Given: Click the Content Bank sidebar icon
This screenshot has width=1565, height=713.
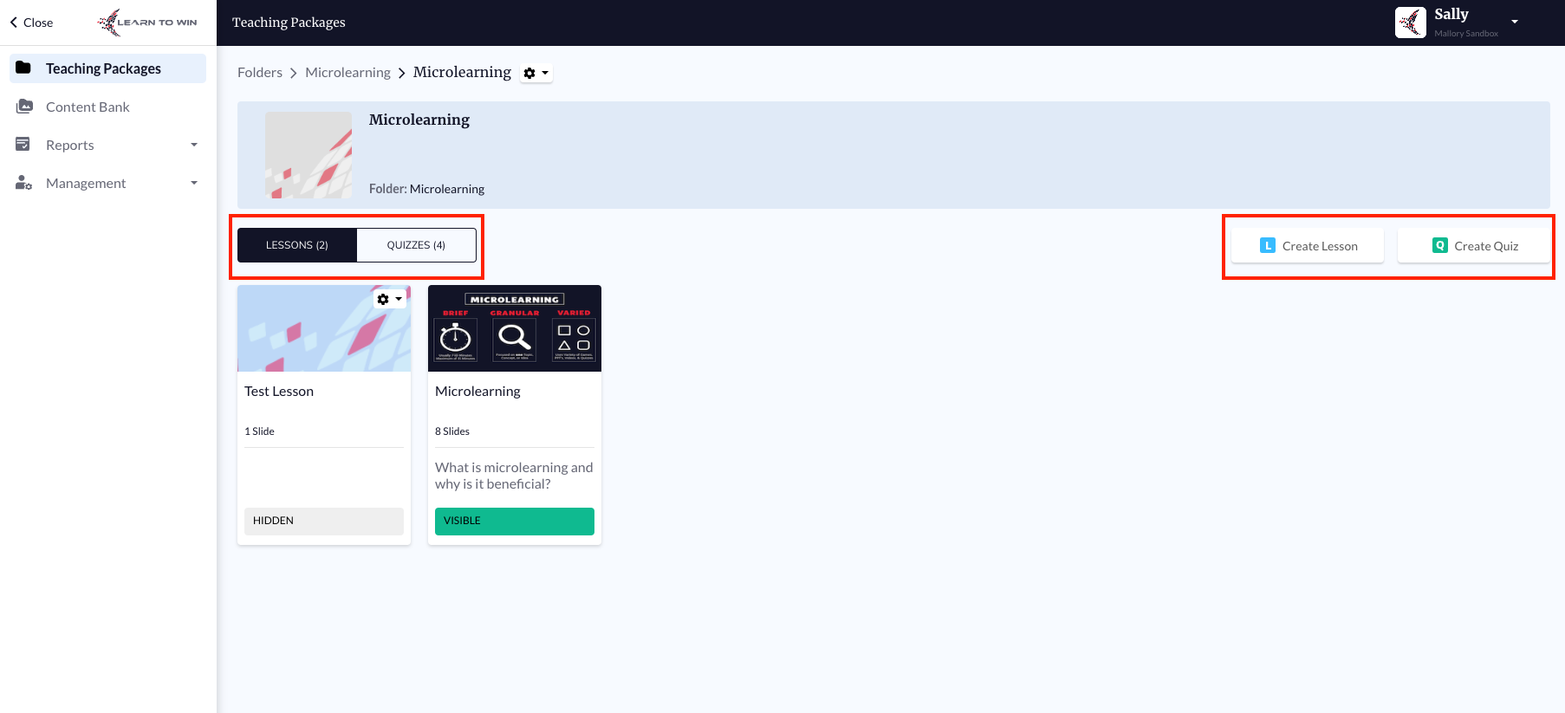Looking at the screenshot, I should pos(24,107).
